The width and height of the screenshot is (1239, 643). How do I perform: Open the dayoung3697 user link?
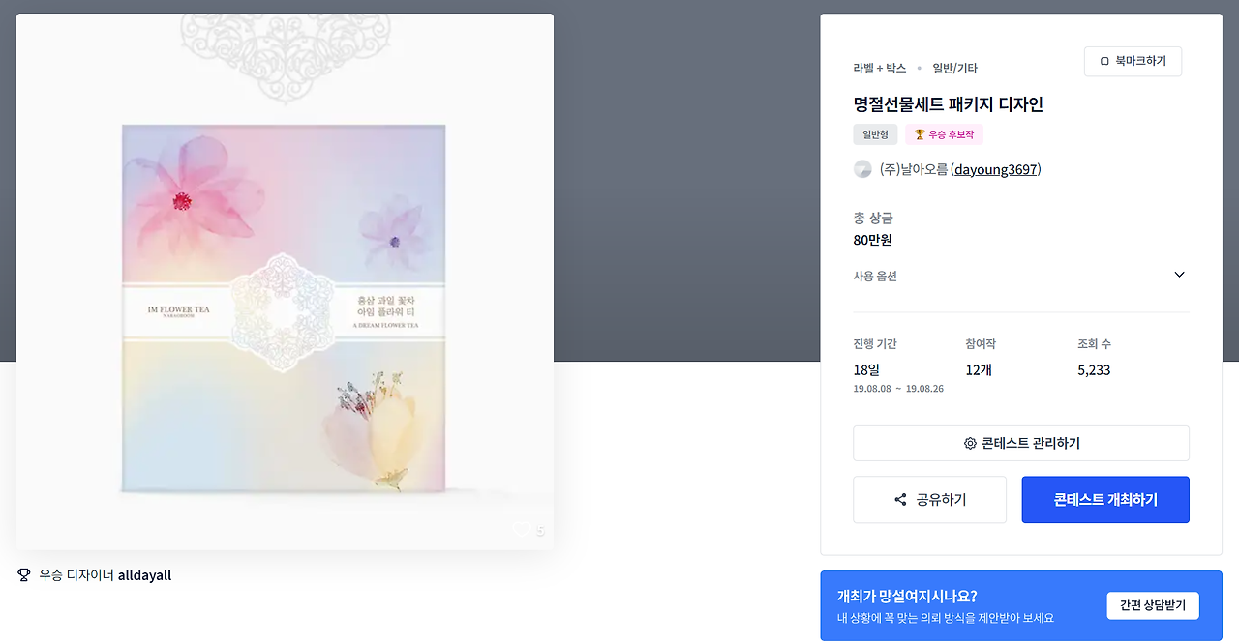tap(996, 169)
